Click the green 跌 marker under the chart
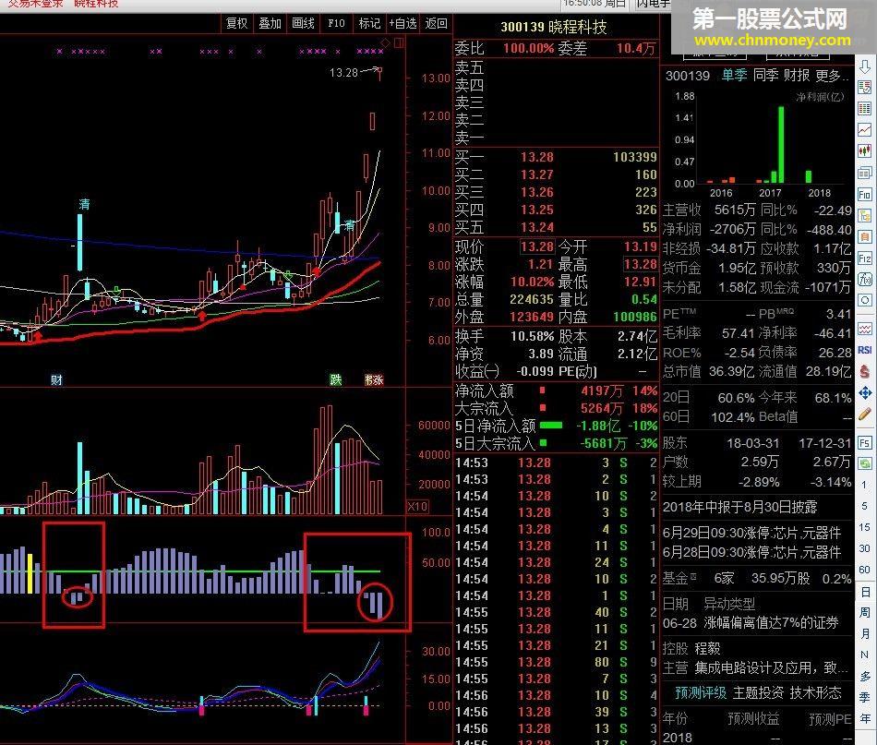Screen dimensions: 877x745 pos(336,380)
